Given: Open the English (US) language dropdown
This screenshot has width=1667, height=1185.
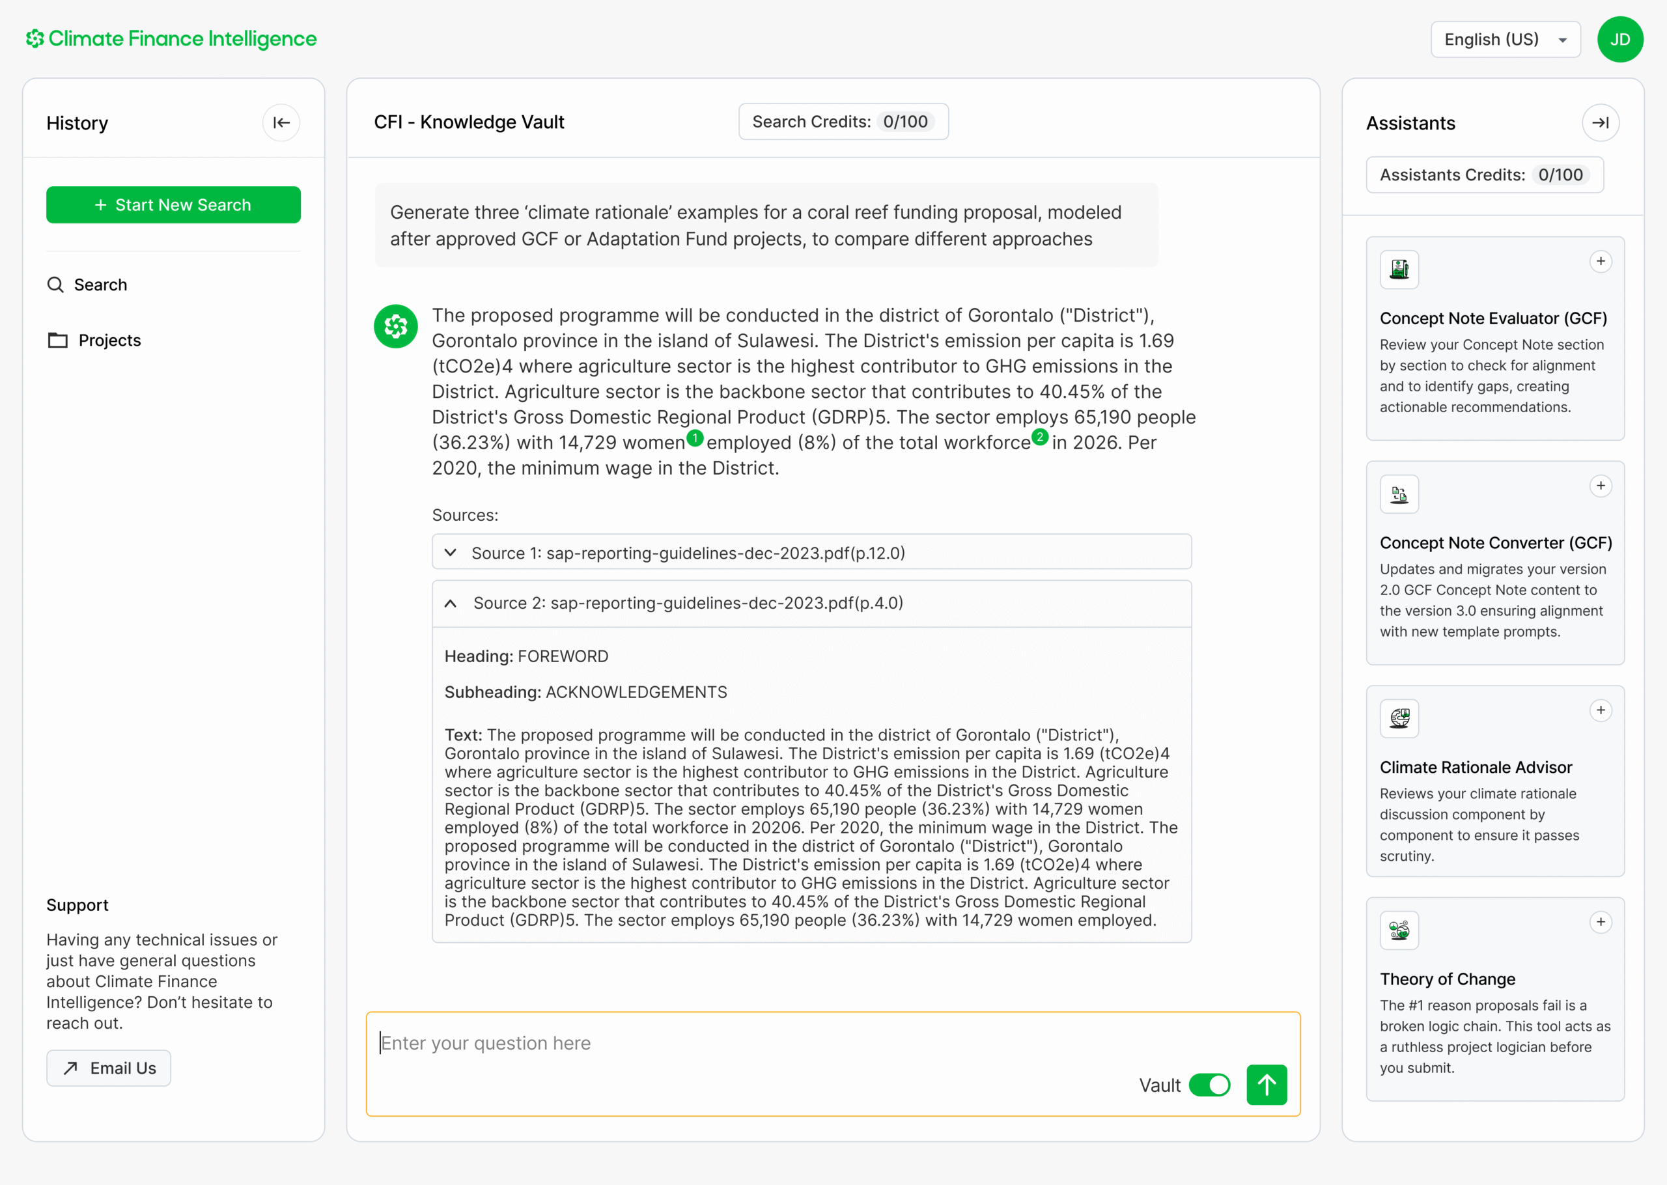Looking at the screenshot, I should (x=1504, y=40).
